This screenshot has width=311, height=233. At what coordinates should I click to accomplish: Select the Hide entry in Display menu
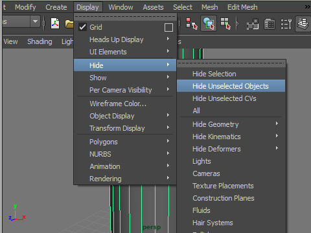pos(125,65)
